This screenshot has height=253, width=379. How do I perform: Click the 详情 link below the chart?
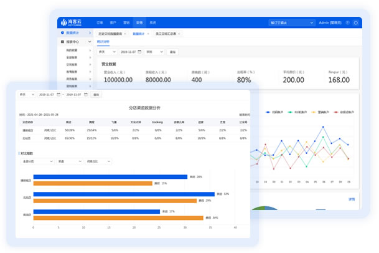tap(351, 199)
